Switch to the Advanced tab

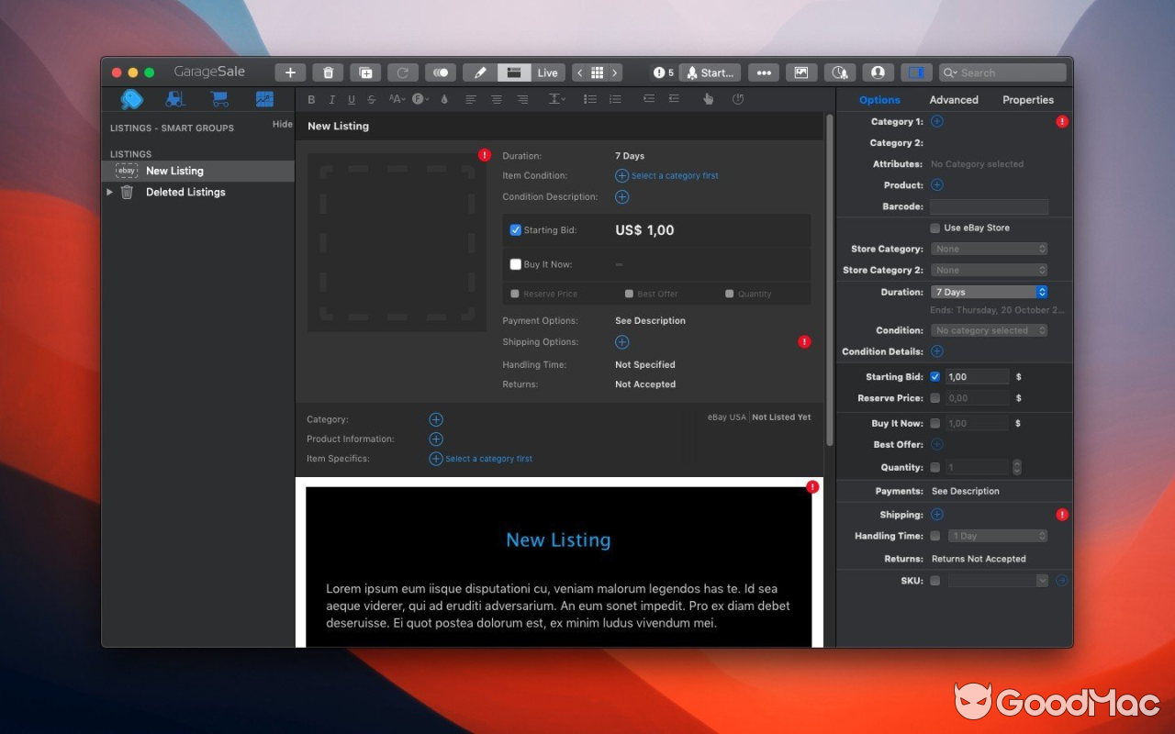(x=953, y=99)
